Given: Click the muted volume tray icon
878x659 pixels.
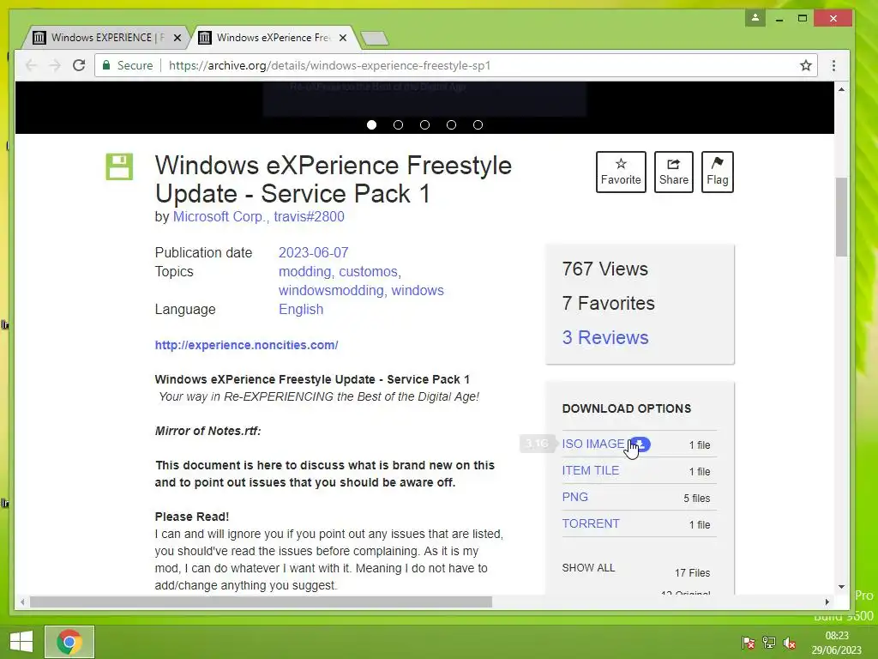Looking at the screenshot, I should click(x=790, y=643).
